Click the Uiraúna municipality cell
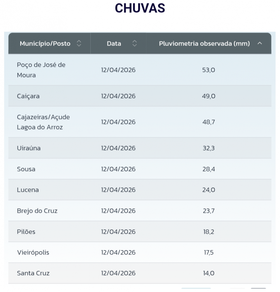The width and height of the screenshot is (280, 292). tap(29, 148)
